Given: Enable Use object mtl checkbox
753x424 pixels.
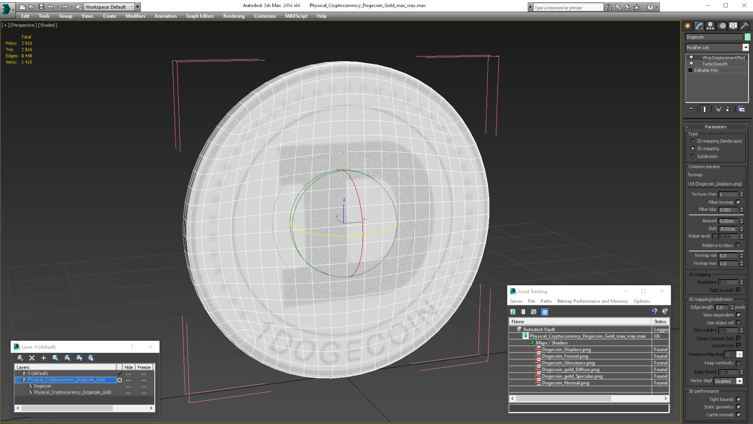Looking at the screenshot, I should click(738, 323).
